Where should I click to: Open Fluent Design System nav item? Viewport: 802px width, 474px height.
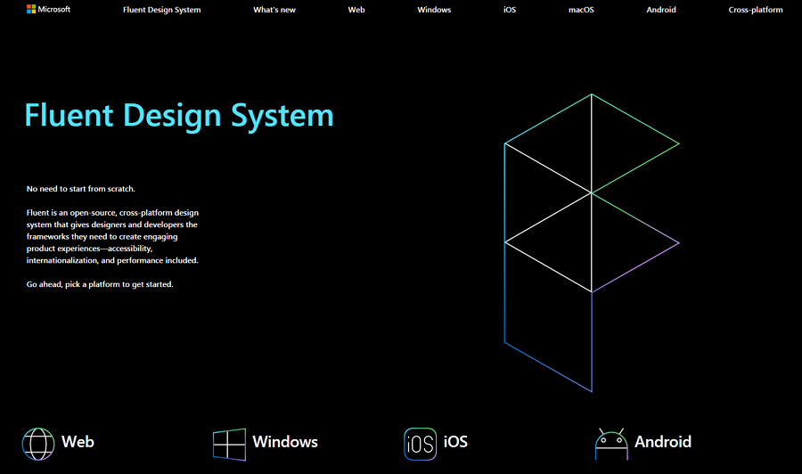(x=161, y=10)
